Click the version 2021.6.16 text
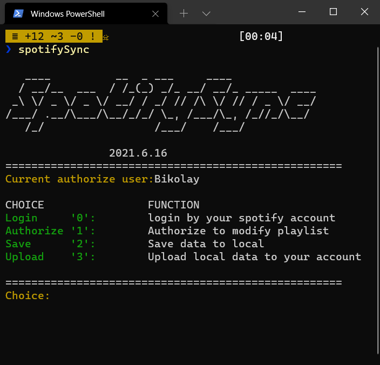This screenshot has width=380, height=365. click(138, 153)
